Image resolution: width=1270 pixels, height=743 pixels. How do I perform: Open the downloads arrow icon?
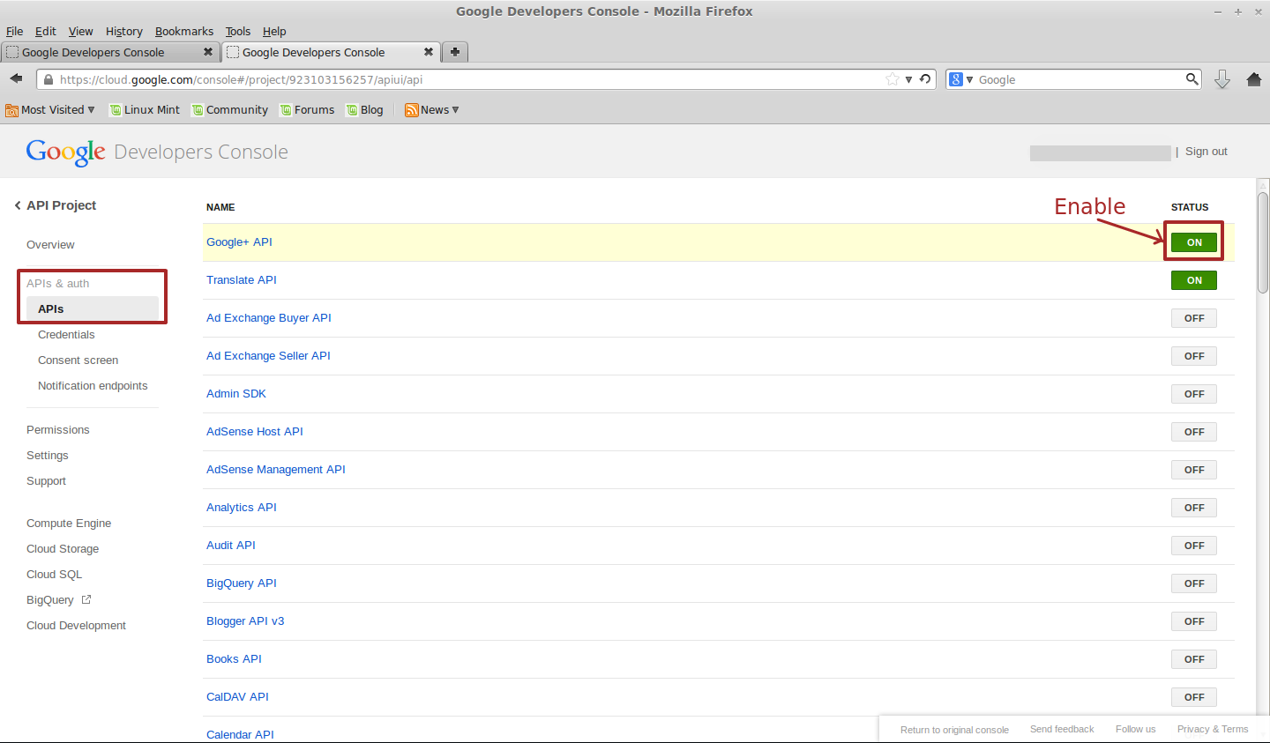pyautogui.click(x=1222, y=79)
